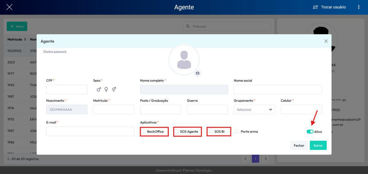Click the Guerra input field
Screen dimensions: 368x174
click(208, 109)
